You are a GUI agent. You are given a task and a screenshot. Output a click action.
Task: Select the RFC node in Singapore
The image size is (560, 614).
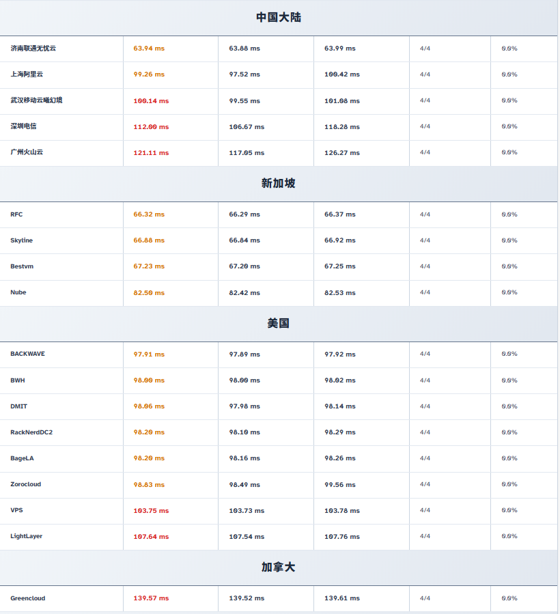click(x=16, y=214)
